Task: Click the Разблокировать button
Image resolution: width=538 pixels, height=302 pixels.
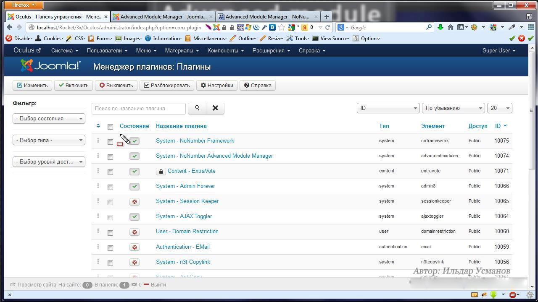Action: coord(167,85)
